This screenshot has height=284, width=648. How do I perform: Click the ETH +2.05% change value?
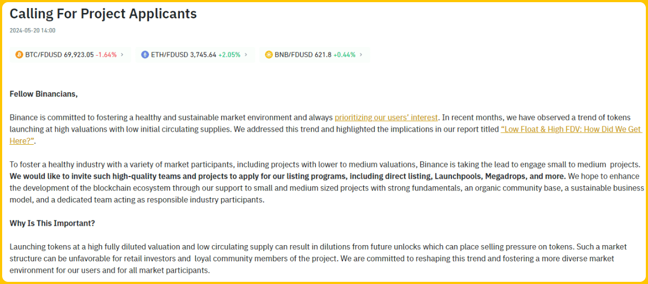(230, 55)
